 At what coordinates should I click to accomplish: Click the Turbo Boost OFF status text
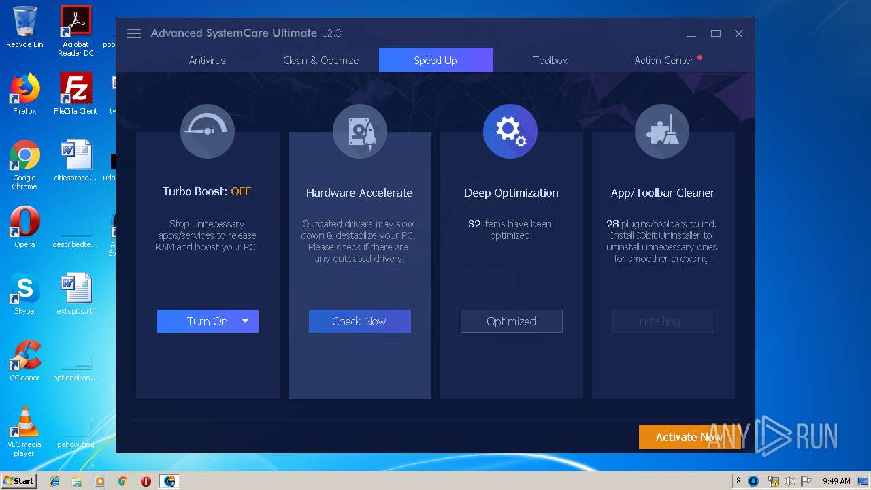241,191
